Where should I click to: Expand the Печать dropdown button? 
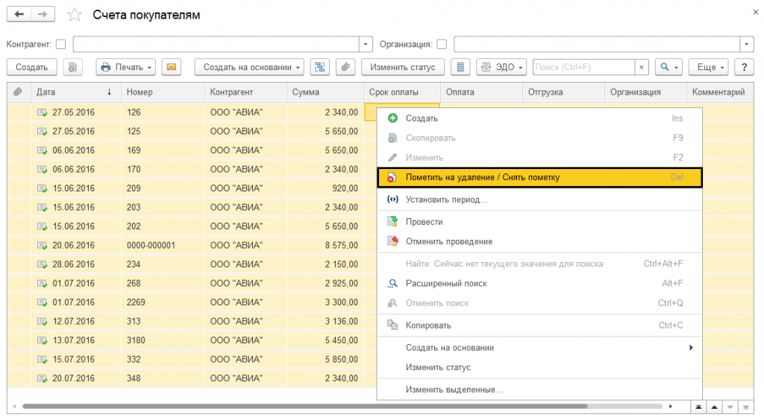[125, 67]
